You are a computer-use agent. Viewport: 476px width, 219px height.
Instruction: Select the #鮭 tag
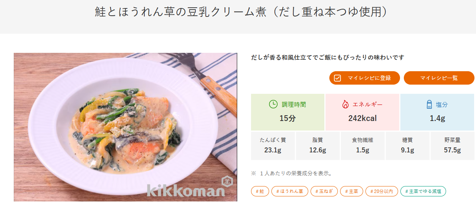pyautogui.click(x=260, y=191)
